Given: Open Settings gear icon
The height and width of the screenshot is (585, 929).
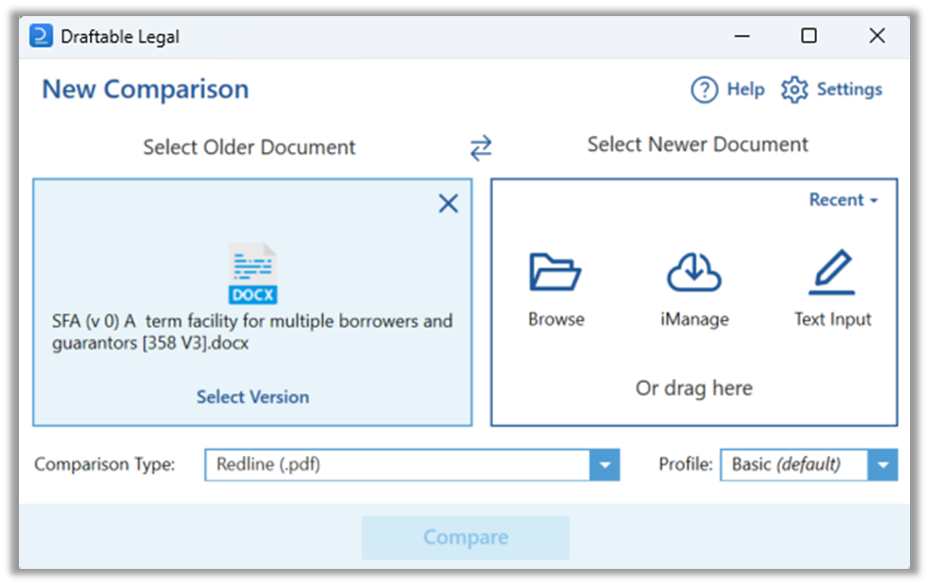Looking at the screenshot, I should [794, 90].
